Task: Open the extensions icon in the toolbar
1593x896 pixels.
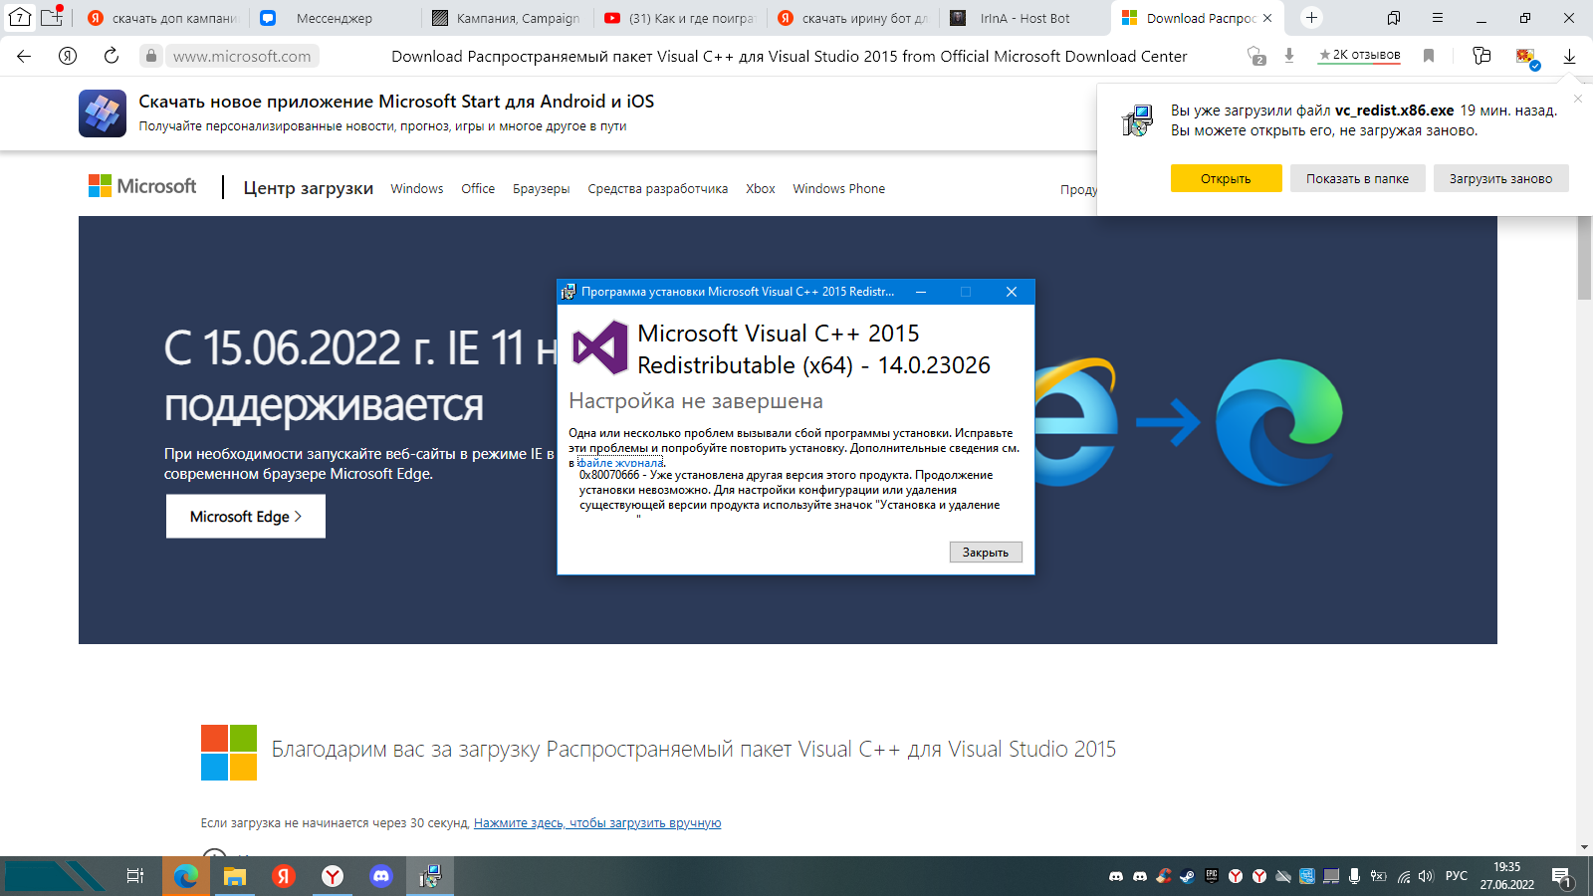Action: 1481,56
